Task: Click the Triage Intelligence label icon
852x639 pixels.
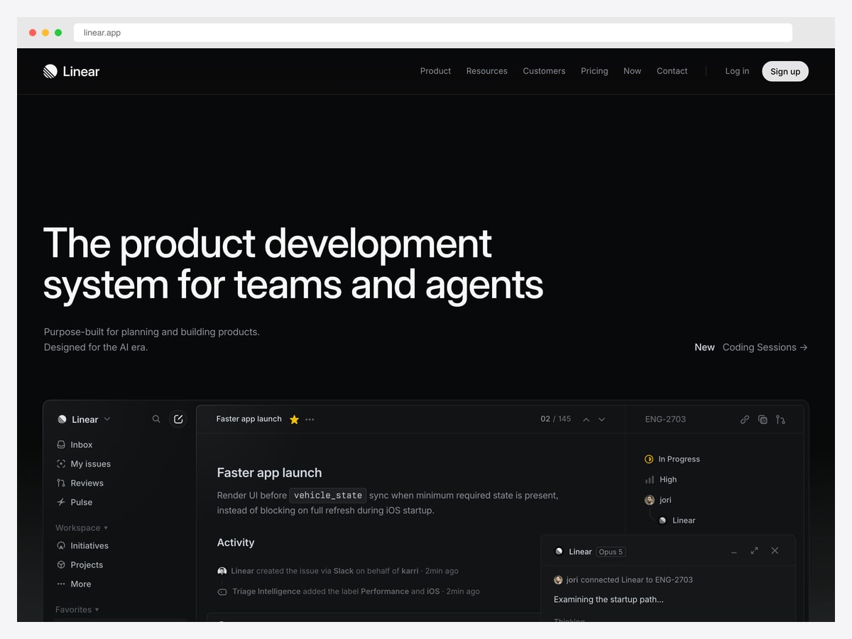Action: pos(222,591)
